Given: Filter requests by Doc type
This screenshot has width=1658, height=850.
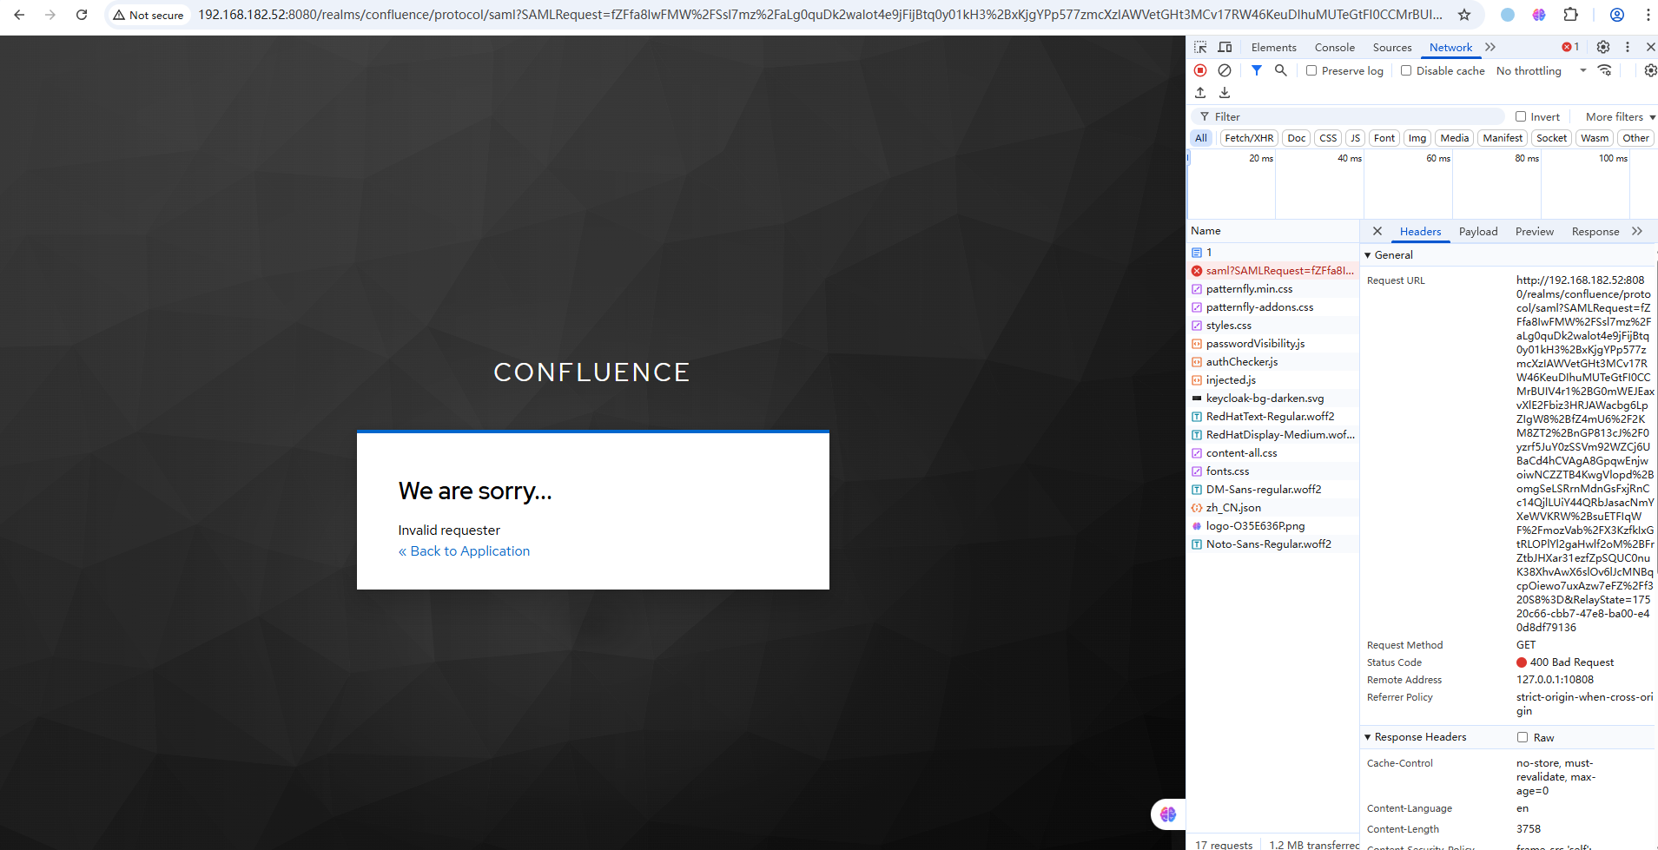Looking at the screenshot, I should pyautogui.click(x=1297, y=138).
